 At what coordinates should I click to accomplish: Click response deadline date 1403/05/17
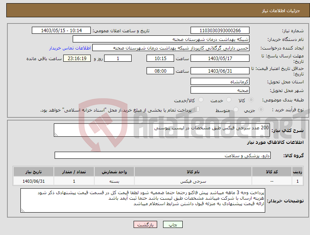tap(220, 58)
